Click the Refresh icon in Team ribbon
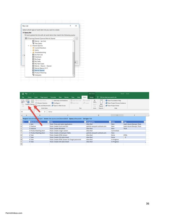Viewport: 169px width, 219px height. tap(32, 102)
